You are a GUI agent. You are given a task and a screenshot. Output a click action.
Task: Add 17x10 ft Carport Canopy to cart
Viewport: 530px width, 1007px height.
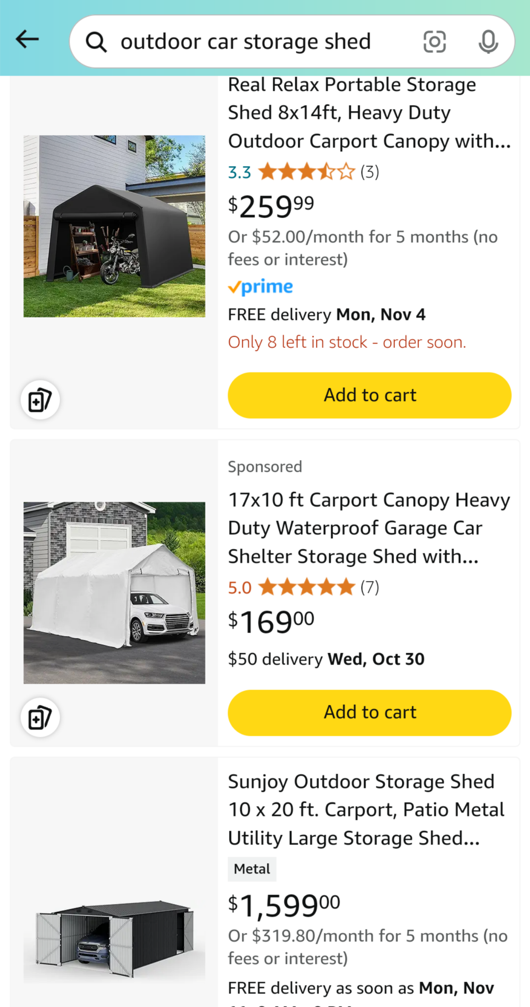coord(370,712)
